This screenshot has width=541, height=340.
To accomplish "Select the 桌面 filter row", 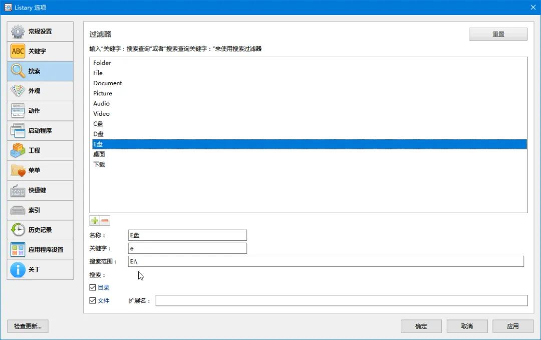I will click(310, 154).
